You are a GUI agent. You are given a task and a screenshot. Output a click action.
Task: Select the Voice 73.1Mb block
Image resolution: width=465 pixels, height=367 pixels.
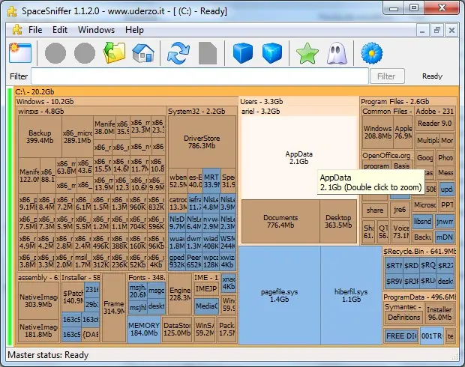coord(400,231)
